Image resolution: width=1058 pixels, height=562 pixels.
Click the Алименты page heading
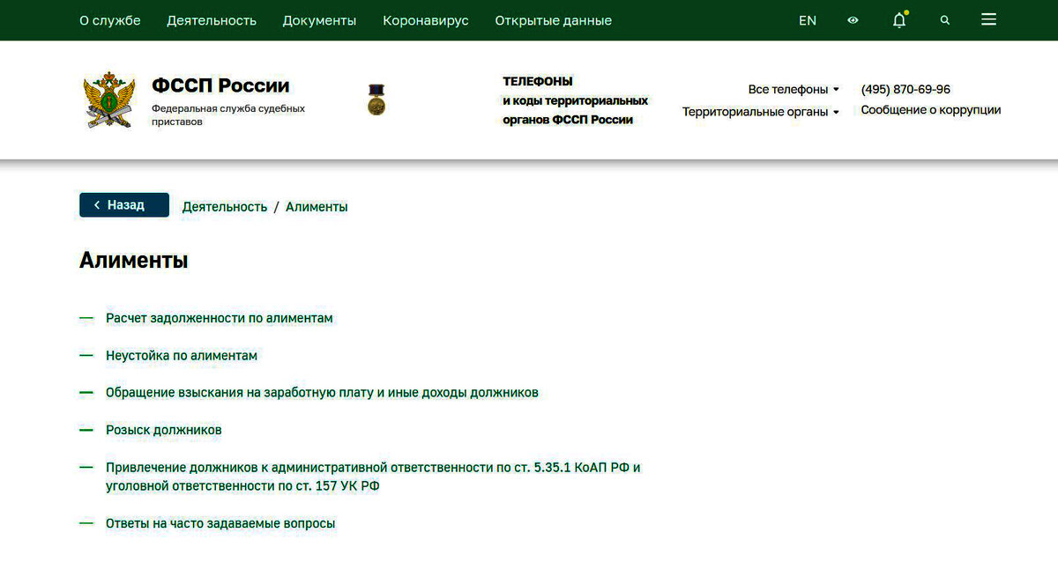[134, 260]
